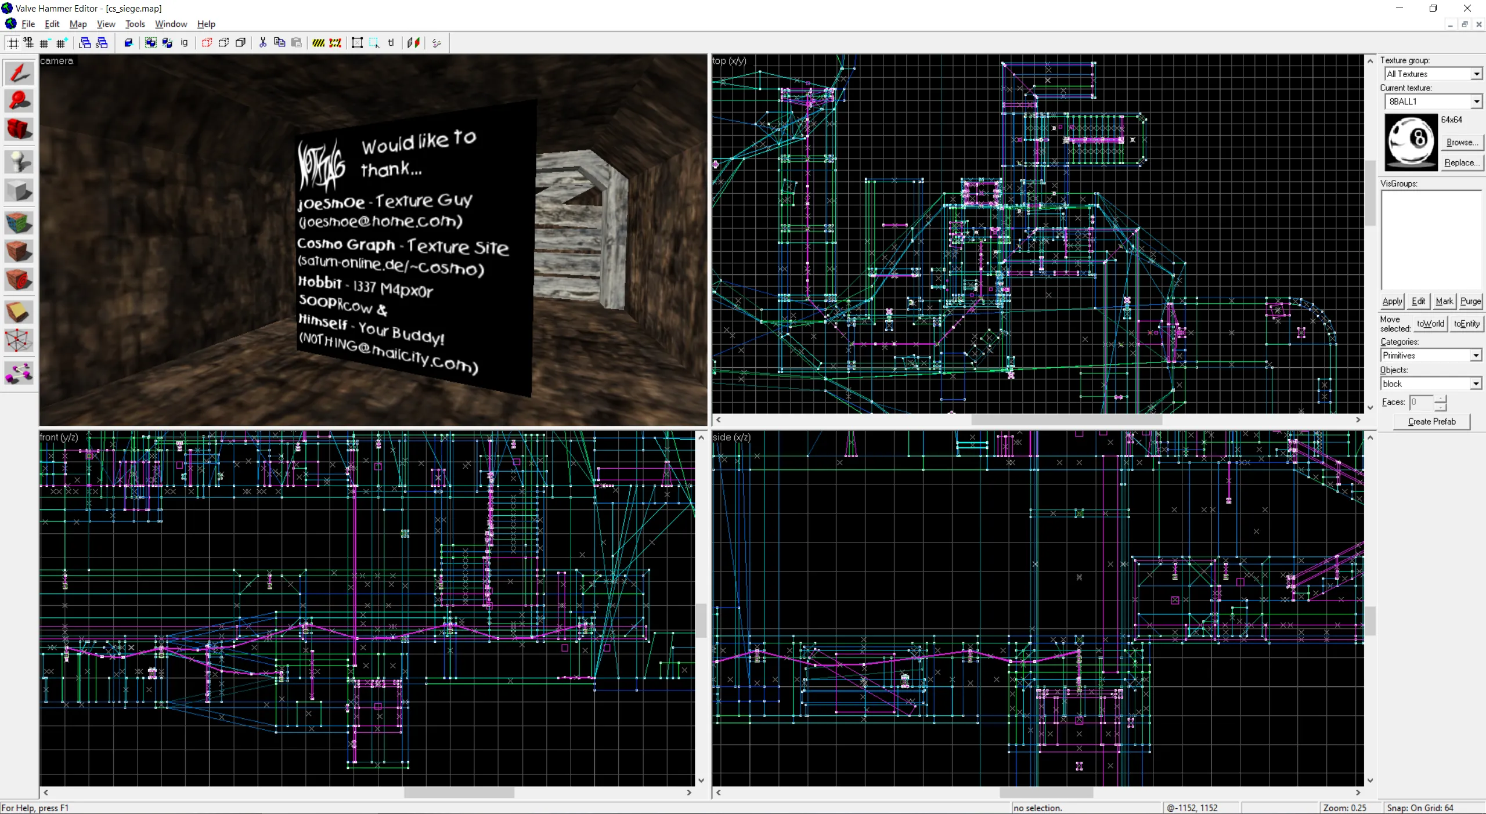Ungroup the selected objects
This screenshot has height=814, width=1486.
coord(168,42)
